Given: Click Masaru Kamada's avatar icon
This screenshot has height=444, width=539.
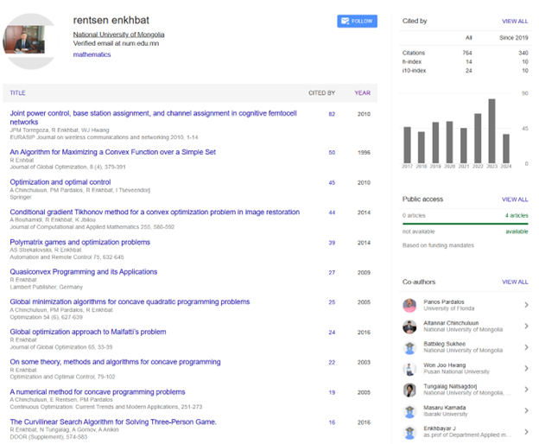Looking at the screenshot, I should pyautogui.click(x=409, y=409).
